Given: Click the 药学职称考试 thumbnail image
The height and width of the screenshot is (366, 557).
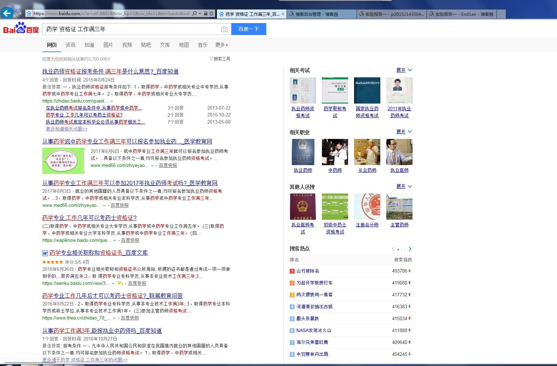Looking at the screenshot, I should [x=335, y=90].
